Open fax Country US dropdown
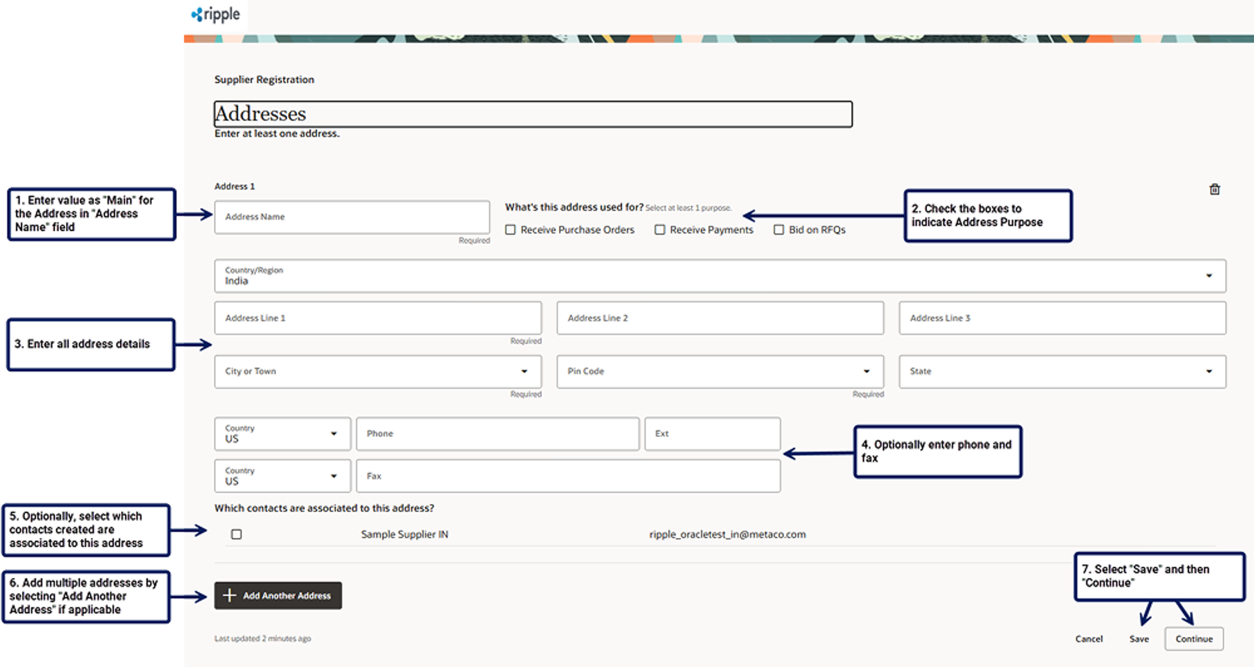Screen dimensions: 1254x667 282,476
